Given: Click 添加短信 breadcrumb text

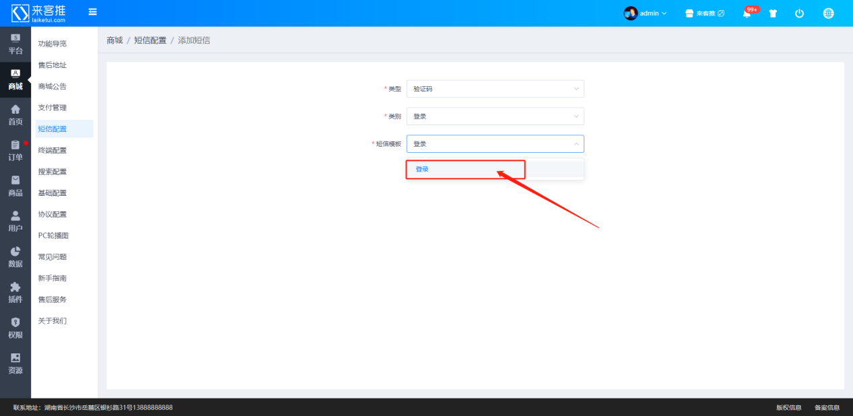Looking at the screenshot, I should (x=194, y=40).
